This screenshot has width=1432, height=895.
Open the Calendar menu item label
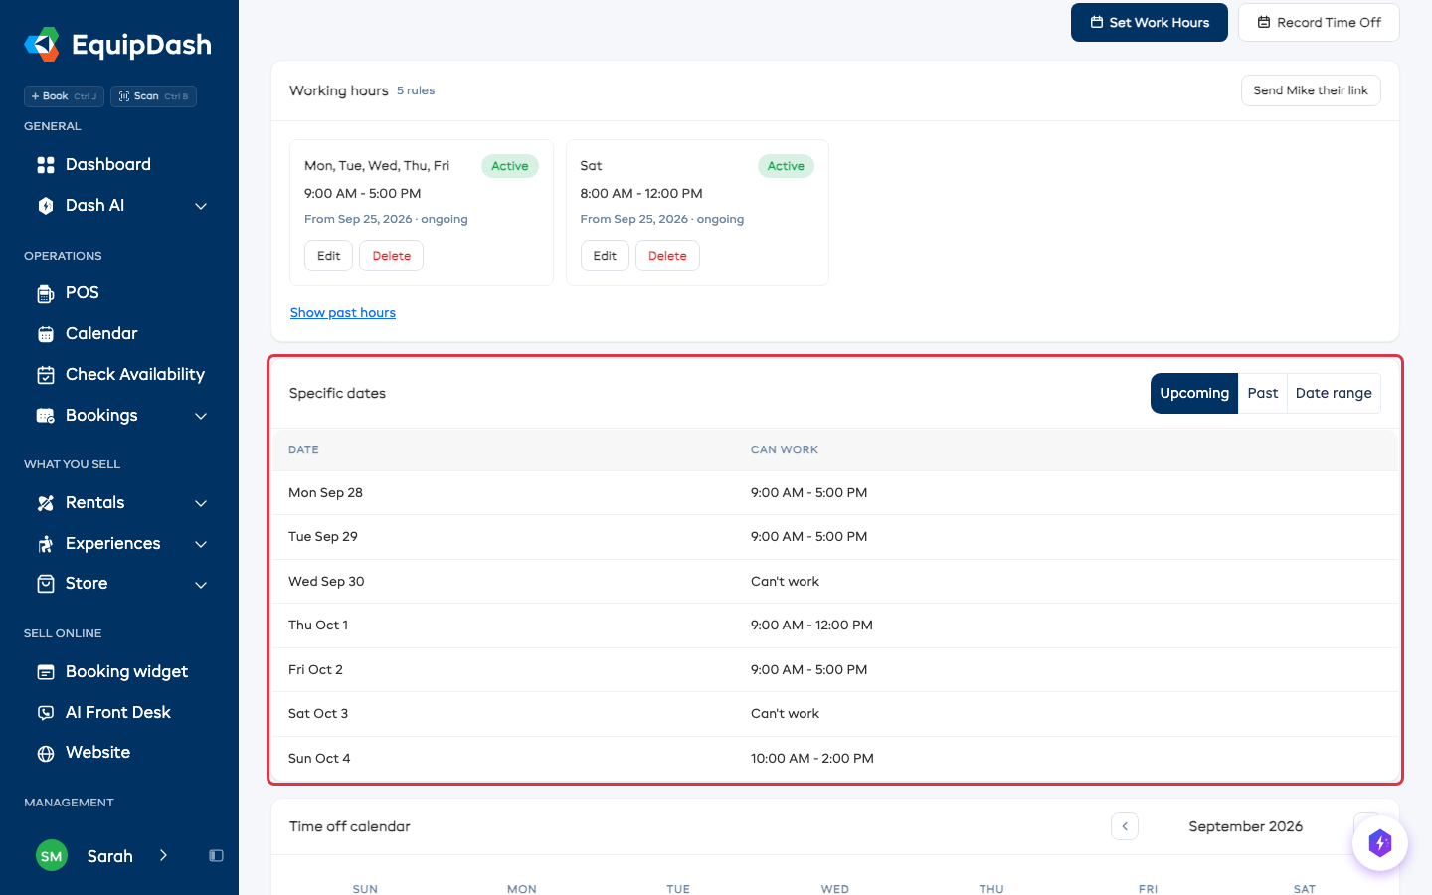click(101, 334)
